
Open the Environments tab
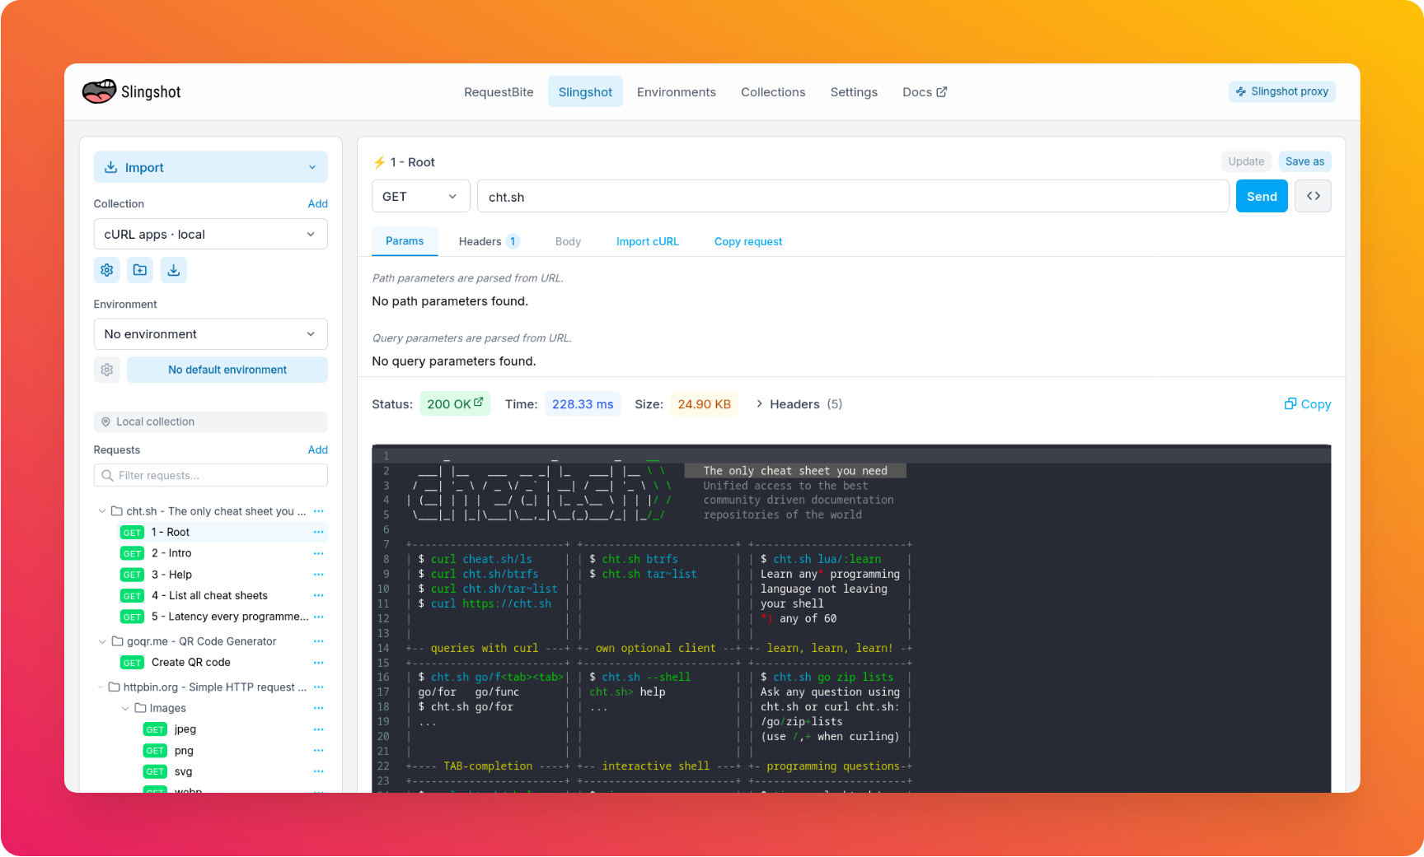click(x=677, y=92)
